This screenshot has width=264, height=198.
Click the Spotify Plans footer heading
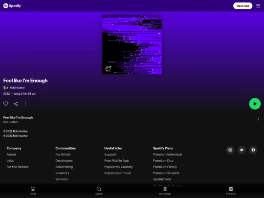pyautogui.click(x=163, y=148)
